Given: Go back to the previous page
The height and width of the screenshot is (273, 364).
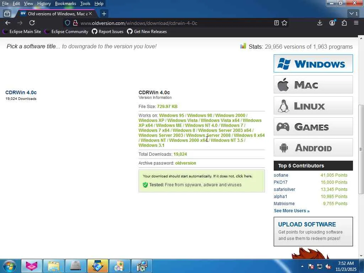Looking at the screenshot, I should point(8,23).
